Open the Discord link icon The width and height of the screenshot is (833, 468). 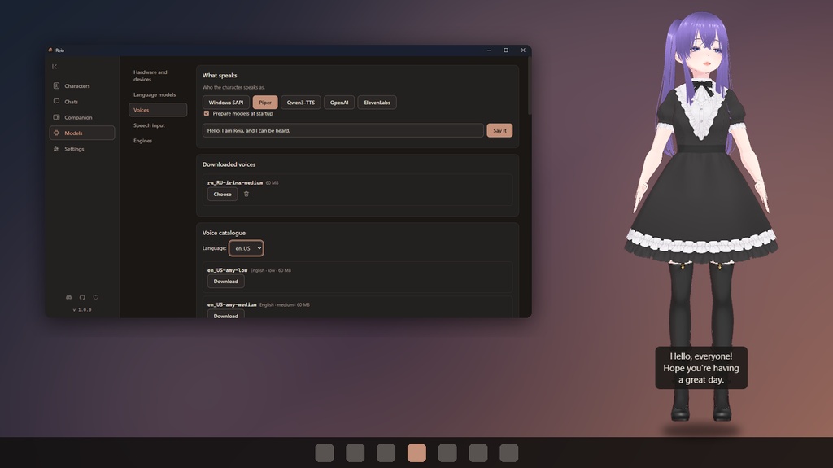click(68, 297)
